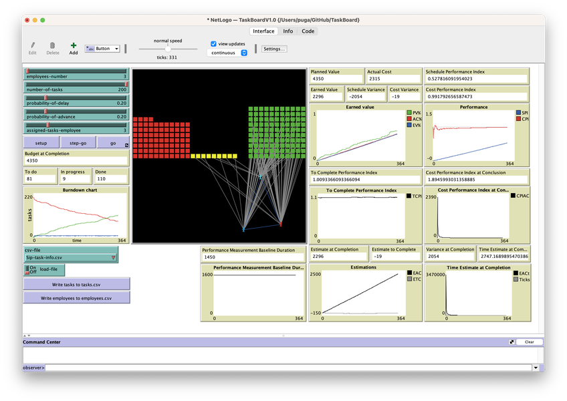
Task: Click the normal speed slider handle
Action: tap(167, 49)
